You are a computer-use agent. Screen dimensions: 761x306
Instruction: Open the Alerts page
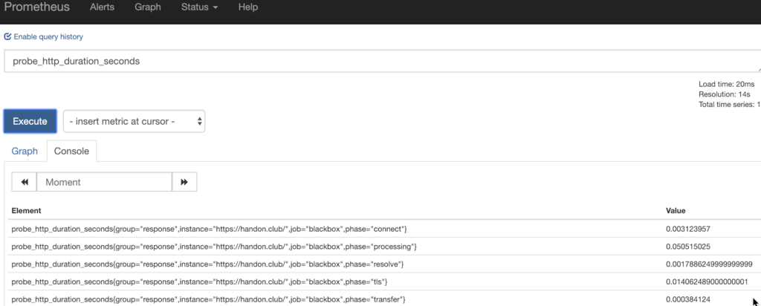tap(102, 7)
